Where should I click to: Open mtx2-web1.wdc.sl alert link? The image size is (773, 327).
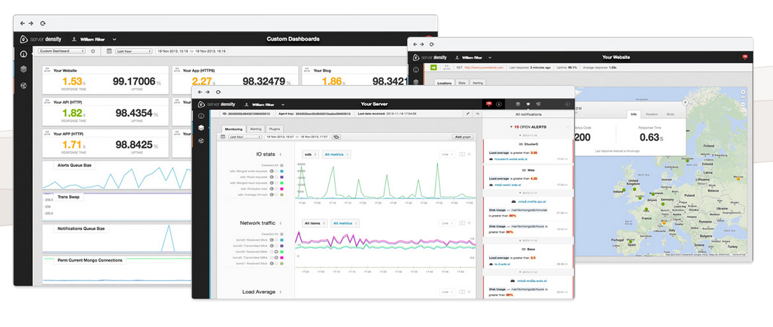[x=507, y=185]
